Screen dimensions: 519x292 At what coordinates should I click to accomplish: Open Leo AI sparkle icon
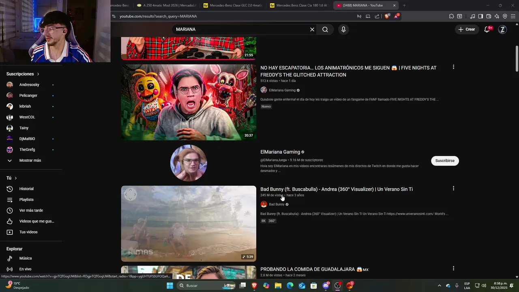coord(497,17)
